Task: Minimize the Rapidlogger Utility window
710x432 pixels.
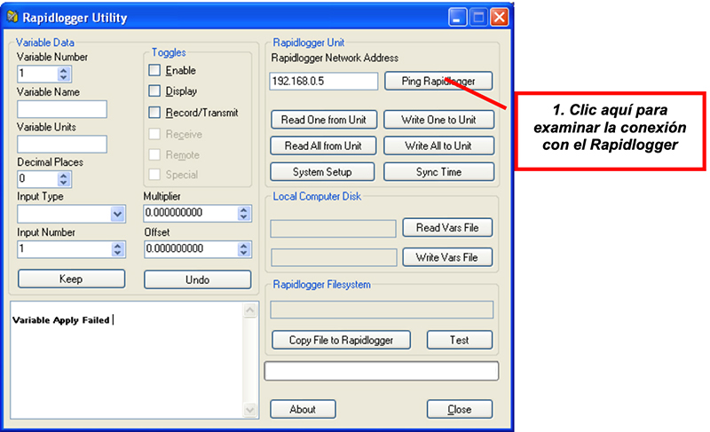Action: point(457,18)
